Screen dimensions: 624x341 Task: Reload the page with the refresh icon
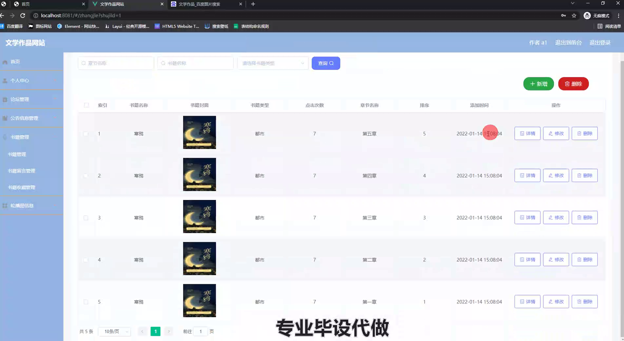[23, 15]
